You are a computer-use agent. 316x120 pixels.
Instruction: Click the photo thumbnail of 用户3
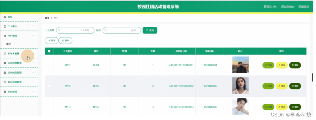coord(240,107)
